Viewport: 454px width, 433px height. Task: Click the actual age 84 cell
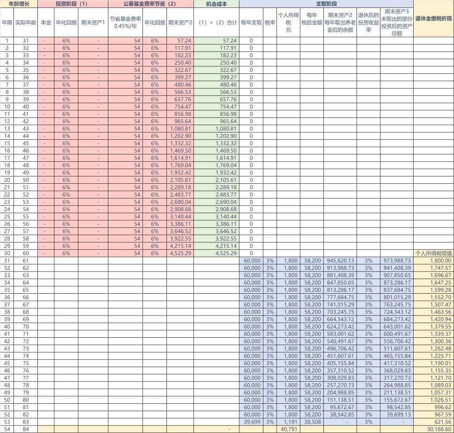tap(26, 429)
